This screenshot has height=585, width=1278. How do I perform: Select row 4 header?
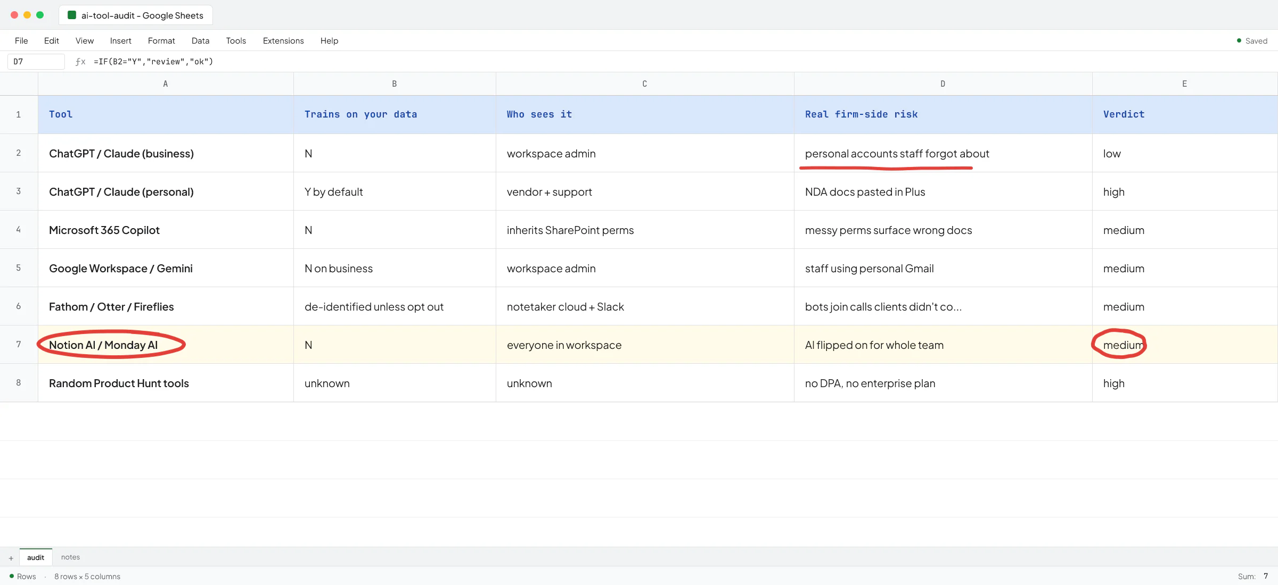point(19,230)
